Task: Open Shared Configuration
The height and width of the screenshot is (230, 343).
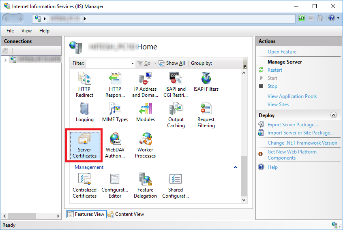Action: [176, 185]
